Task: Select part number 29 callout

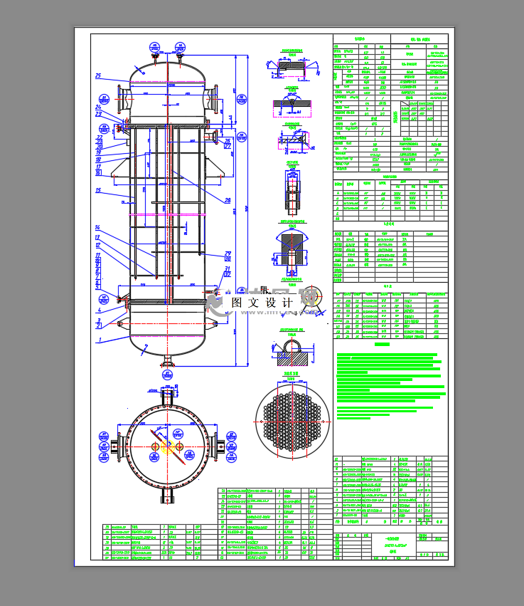Action: [x=228, y=254]
